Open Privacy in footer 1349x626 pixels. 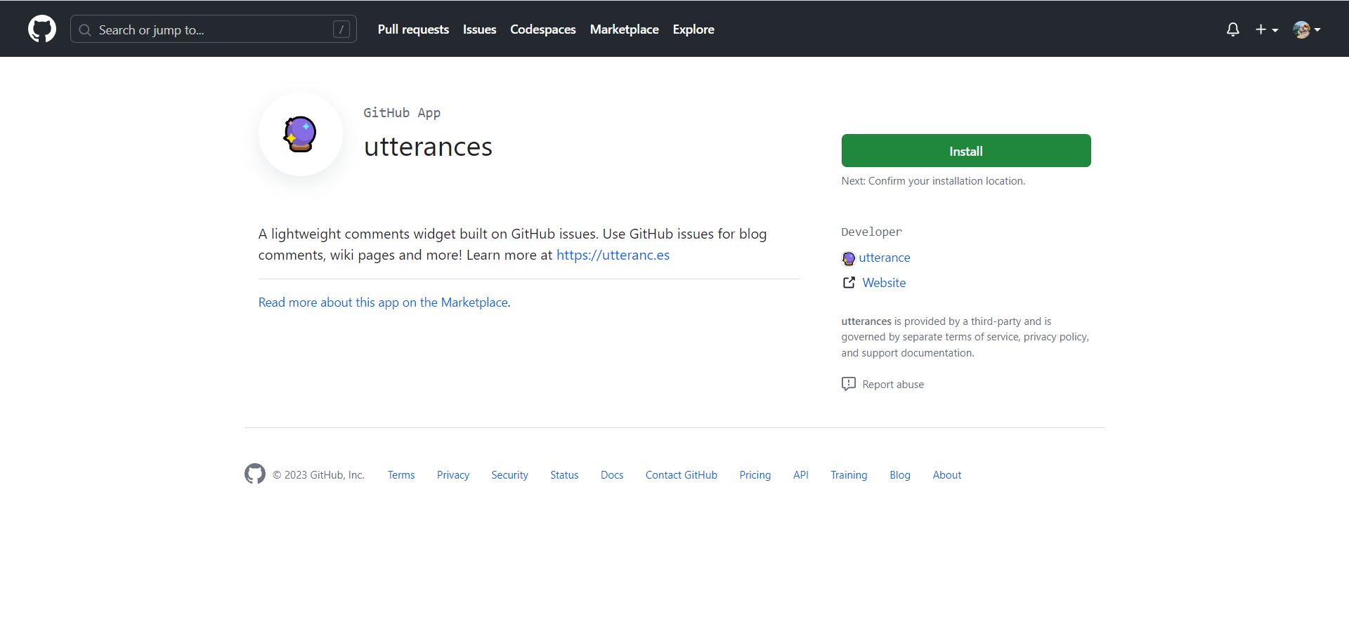[x=453, y=475]
